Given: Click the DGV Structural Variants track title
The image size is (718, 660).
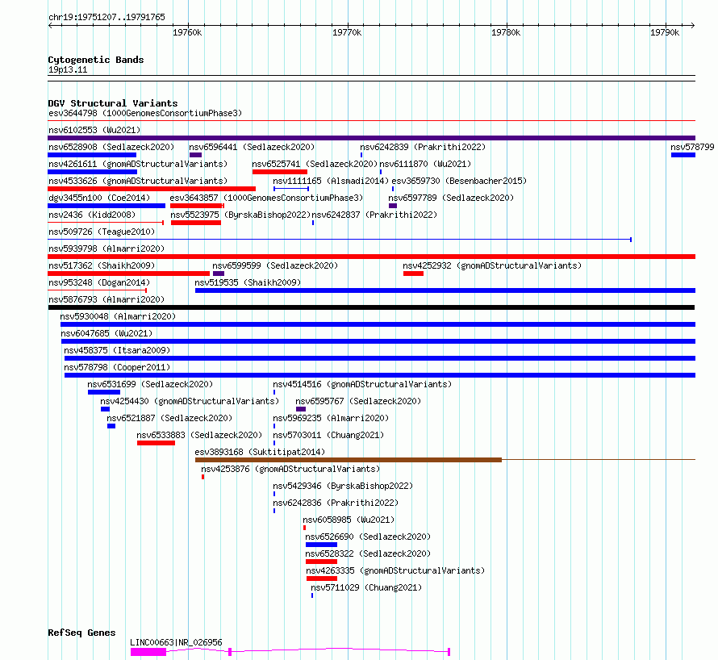Looking at the screenshot, I should click(x=113, y=103).
